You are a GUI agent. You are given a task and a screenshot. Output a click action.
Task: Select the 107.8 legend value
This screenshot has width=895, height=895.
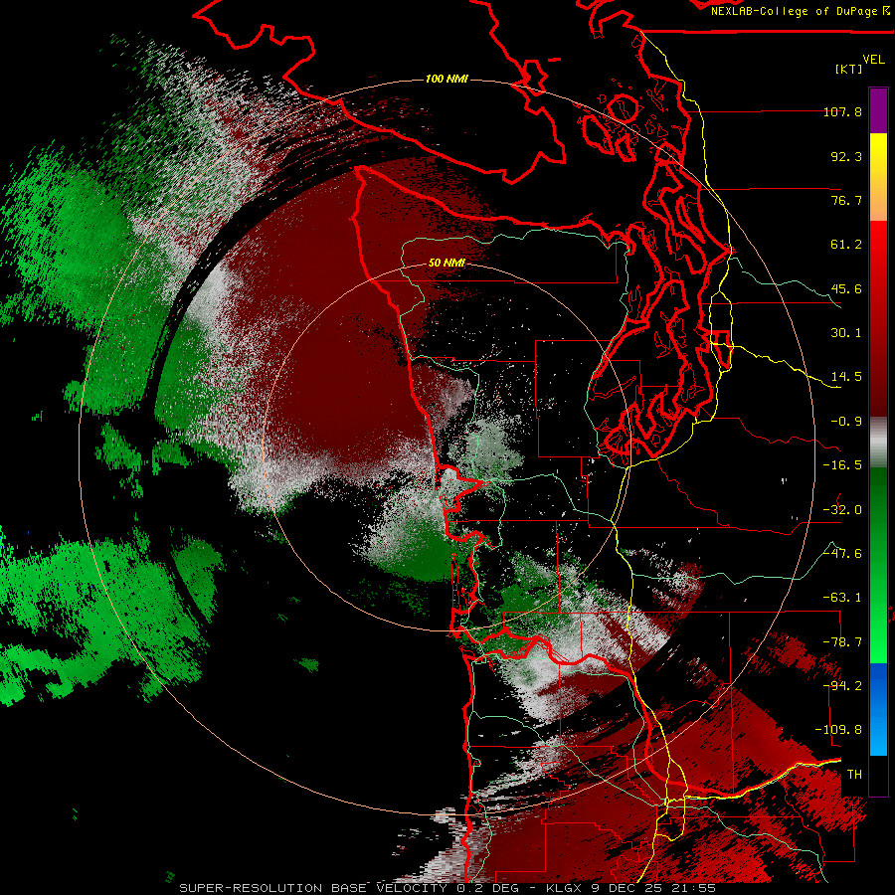(842, 111)
